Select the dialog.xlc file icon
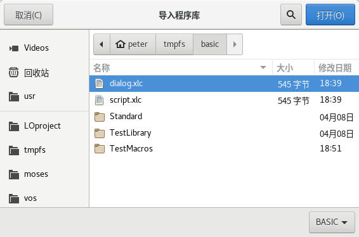 (x=99, y=84)
